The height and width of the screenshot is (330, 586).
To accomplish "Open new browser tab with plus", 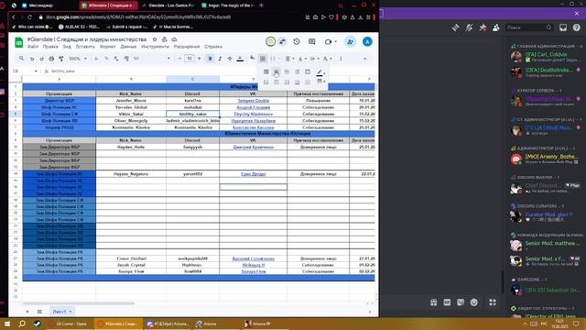I will (261, 5).
